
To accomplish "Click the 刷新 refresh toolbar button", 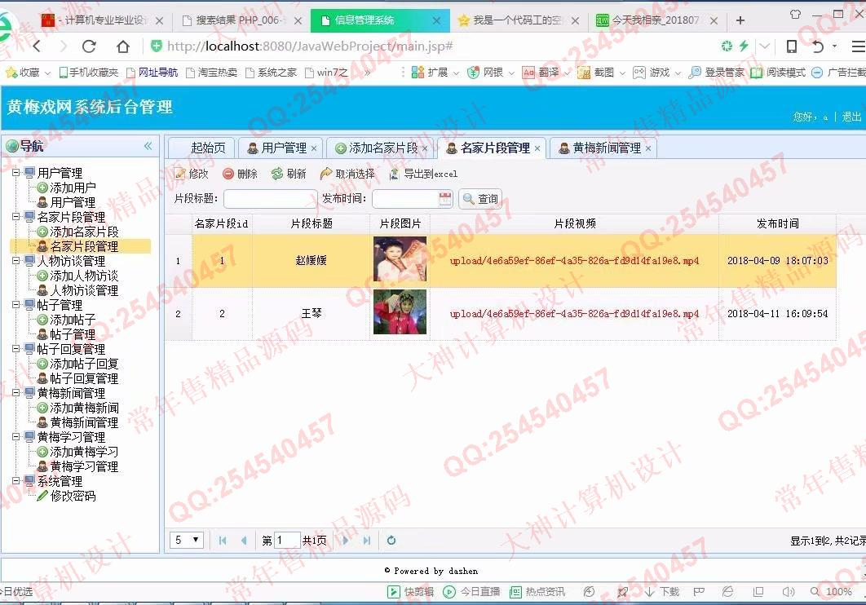I will pos(289,174).
